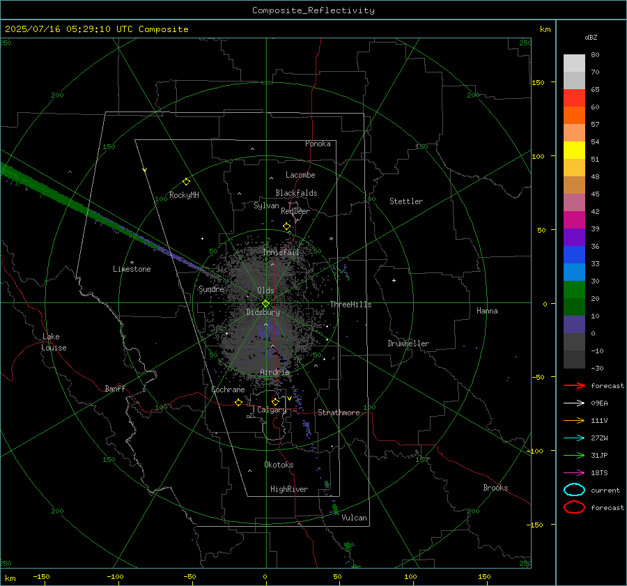Click the Airdrie city label
The image size is (627, 586).
click(x=274, y=372)
